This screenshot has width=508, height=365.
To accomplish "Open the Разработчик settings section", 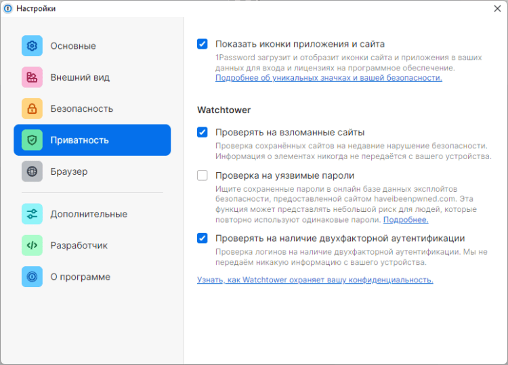I will pos(79,245).
